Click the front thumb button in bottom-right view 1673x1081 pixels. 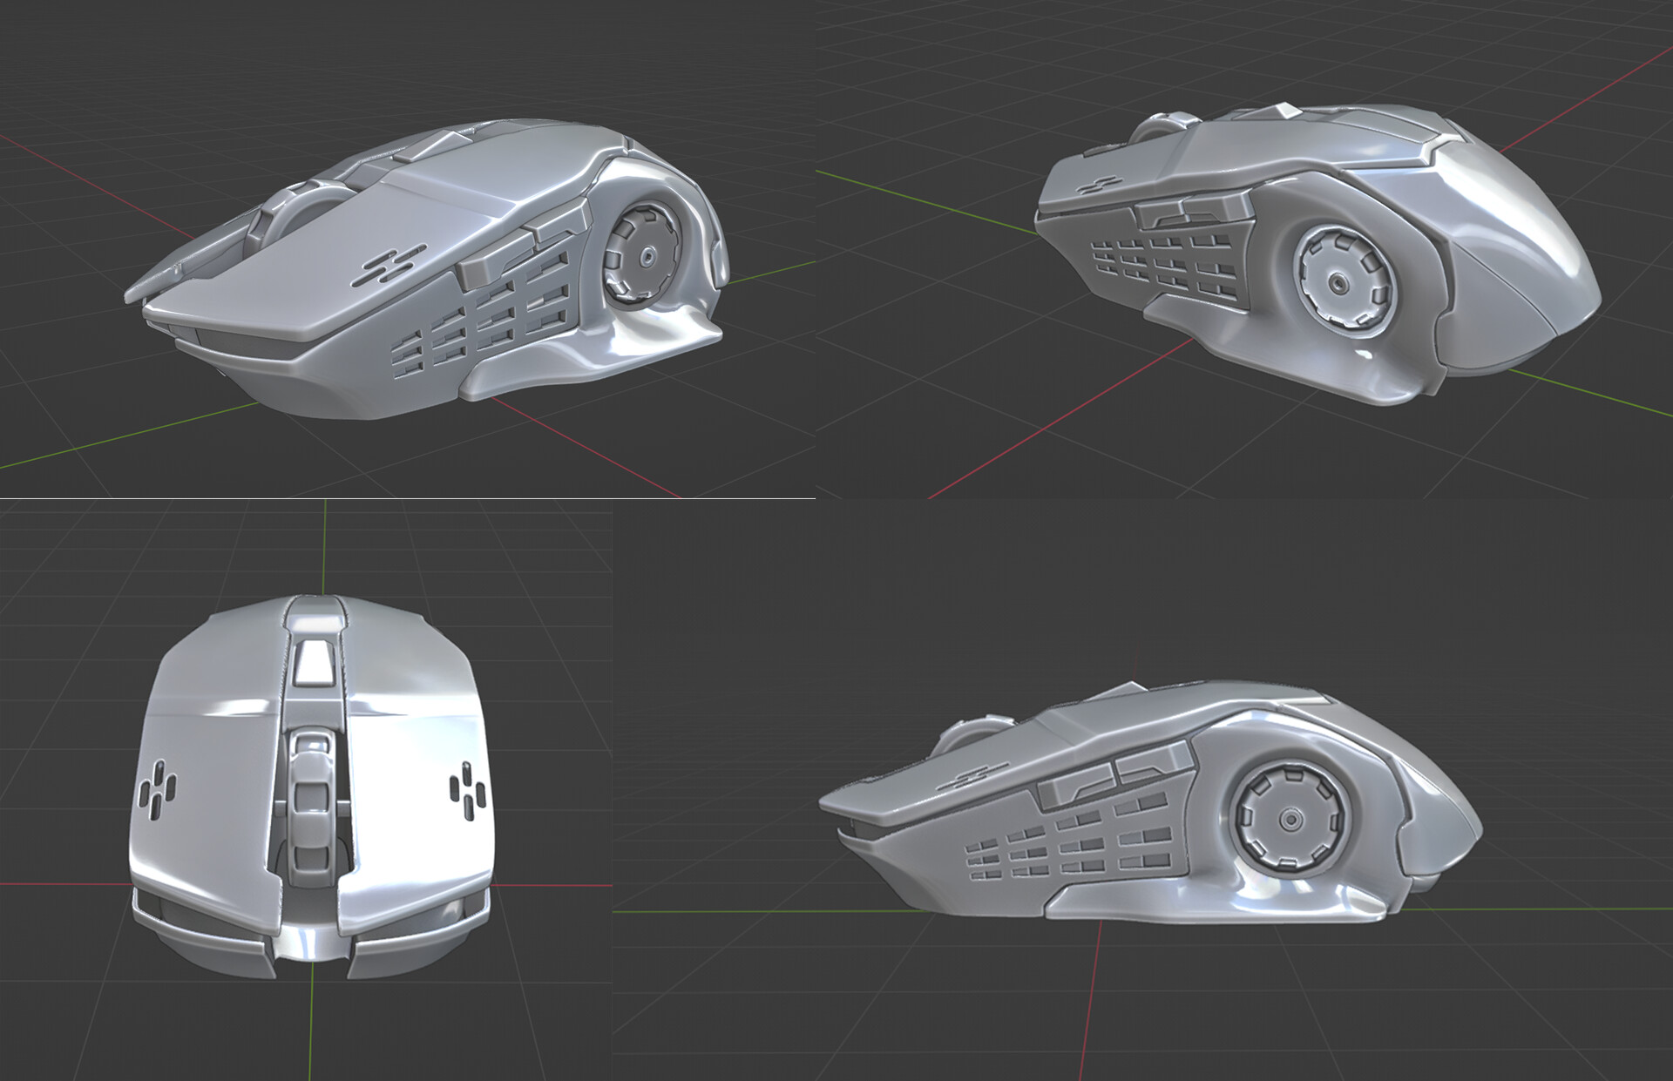click(1077, 787)
